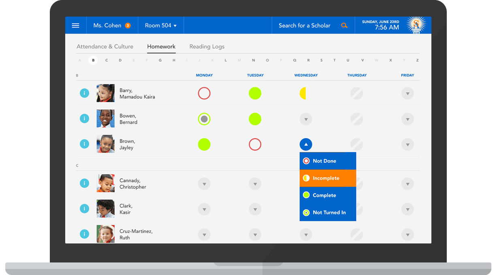497x275 pixels.
Task: Switch to Attendance & Culture tab
Action: pos(105,47)
